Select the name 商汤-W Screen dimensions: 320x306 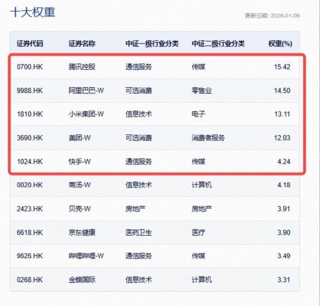(x=80, y=185)
